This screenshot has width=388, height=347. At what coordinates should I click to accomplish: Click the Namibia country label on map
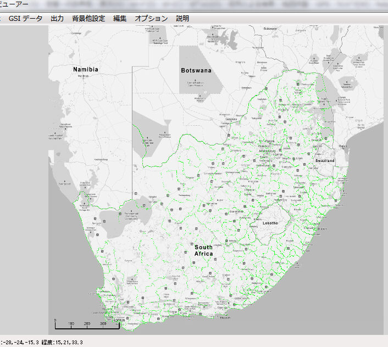[x=86, y=70]
